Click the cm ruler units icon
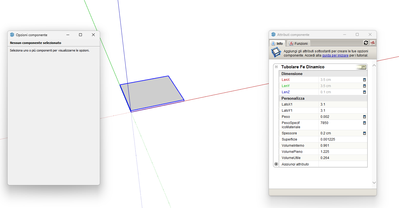The image size is (399, 208). pos(361,67)
